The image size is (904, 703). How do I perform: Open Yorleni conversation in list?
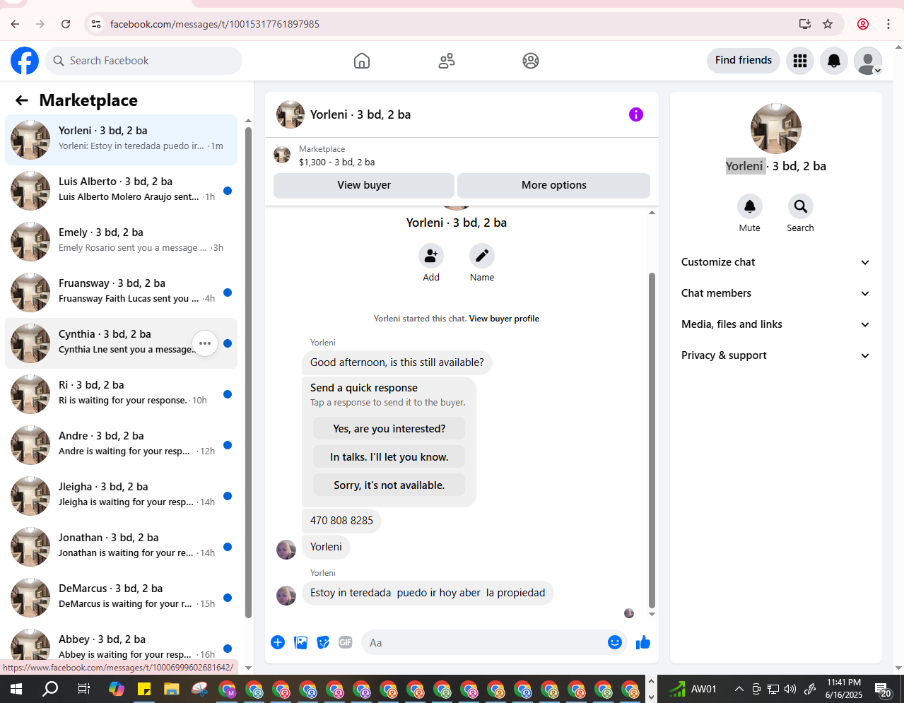click(122, 140)
